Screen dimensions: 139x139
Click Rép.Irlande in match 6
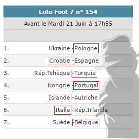pos(91,110)
